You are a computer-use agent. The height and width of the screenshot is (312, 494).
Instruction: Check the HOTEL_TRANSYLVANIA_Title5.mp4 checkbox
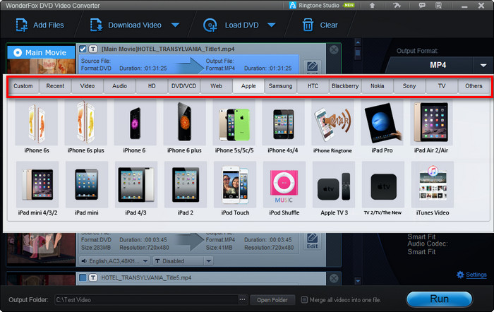(83, 277)
